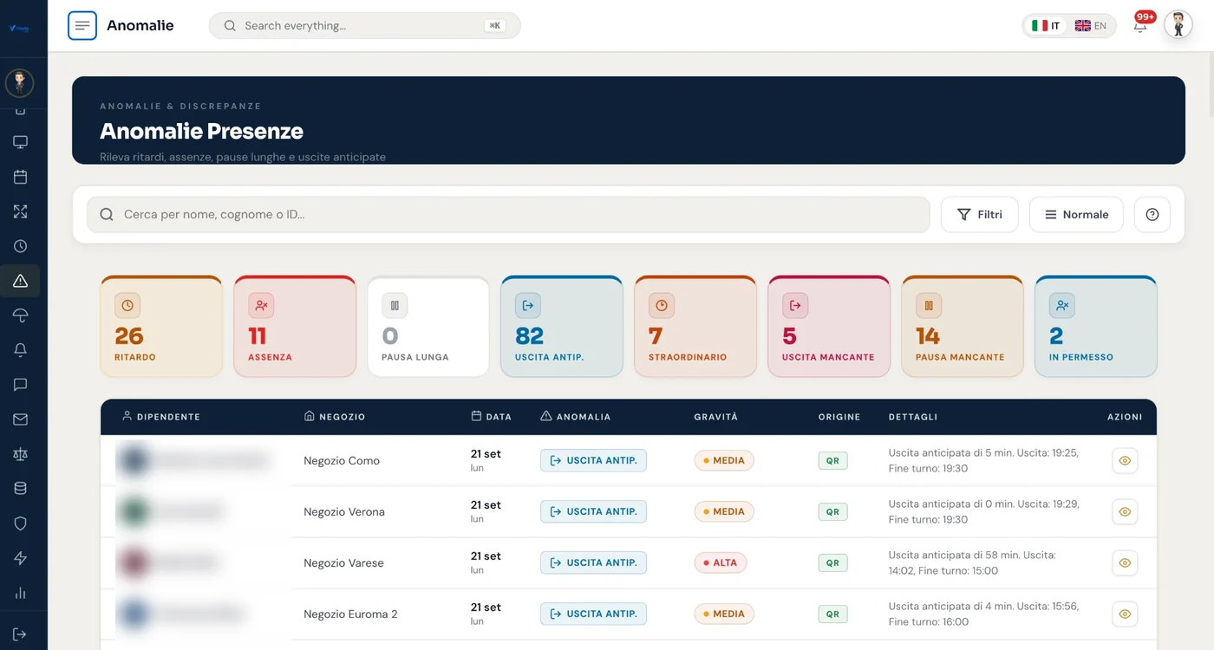View details for Negozio Euroma 2 row
This screenshot has height=650, width=1214.
tap(1125, 614)
